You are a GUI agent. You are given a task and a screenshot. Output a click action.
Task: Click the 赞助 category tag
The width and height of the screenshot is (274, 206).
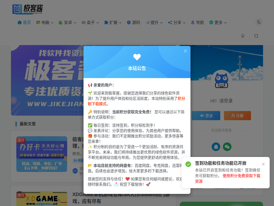[x=78, y=161]
